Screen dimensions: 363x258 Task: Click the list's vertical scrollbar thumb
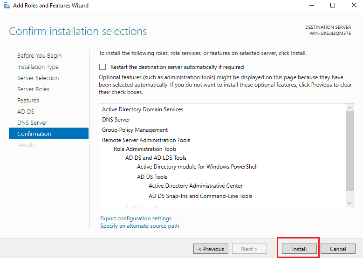point(349,151)
